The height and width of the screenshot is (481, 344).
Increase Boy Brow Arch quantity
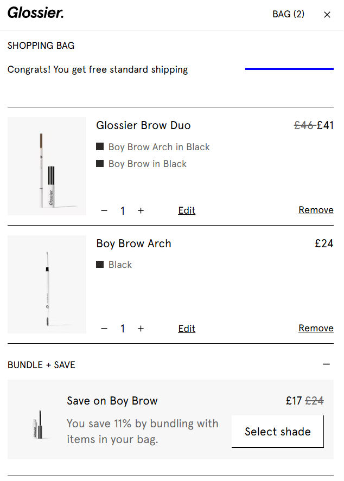[141, 328]
